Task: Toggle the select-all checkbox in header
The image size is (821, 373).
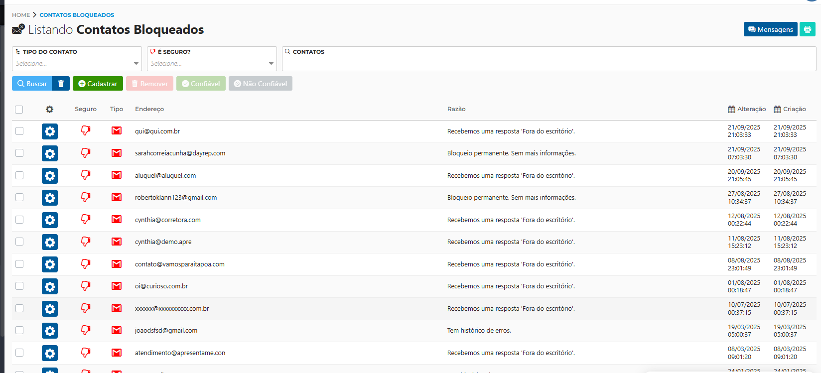Action: coord(19,110)
